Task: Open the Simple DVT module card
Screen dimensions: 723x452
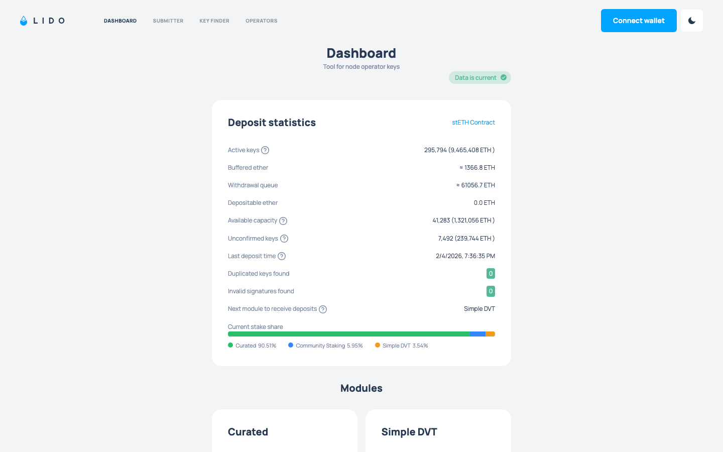Action: tap(438, 432)
